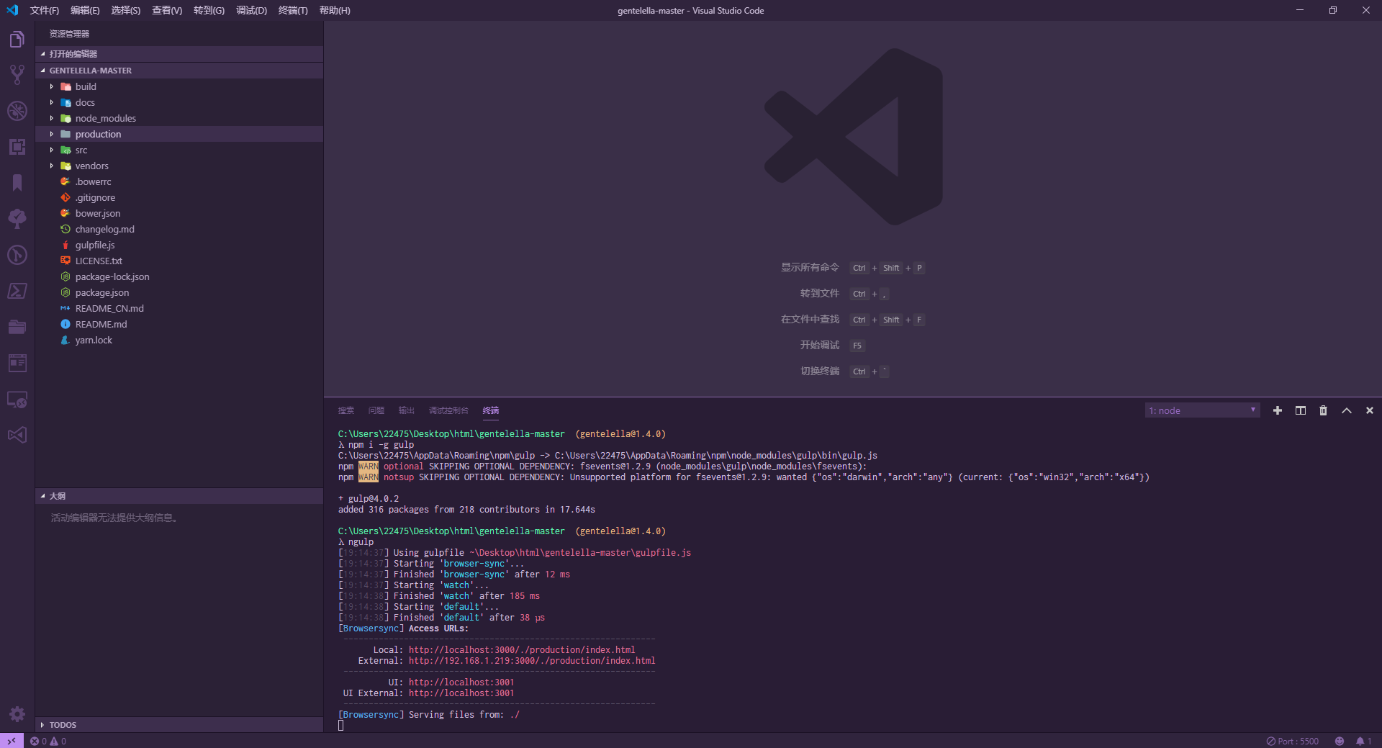Viewport: 1382px width, 748px height.
Task: Open the 文件(F) menu
Action: pyautogui.click(x=44, y=10)
